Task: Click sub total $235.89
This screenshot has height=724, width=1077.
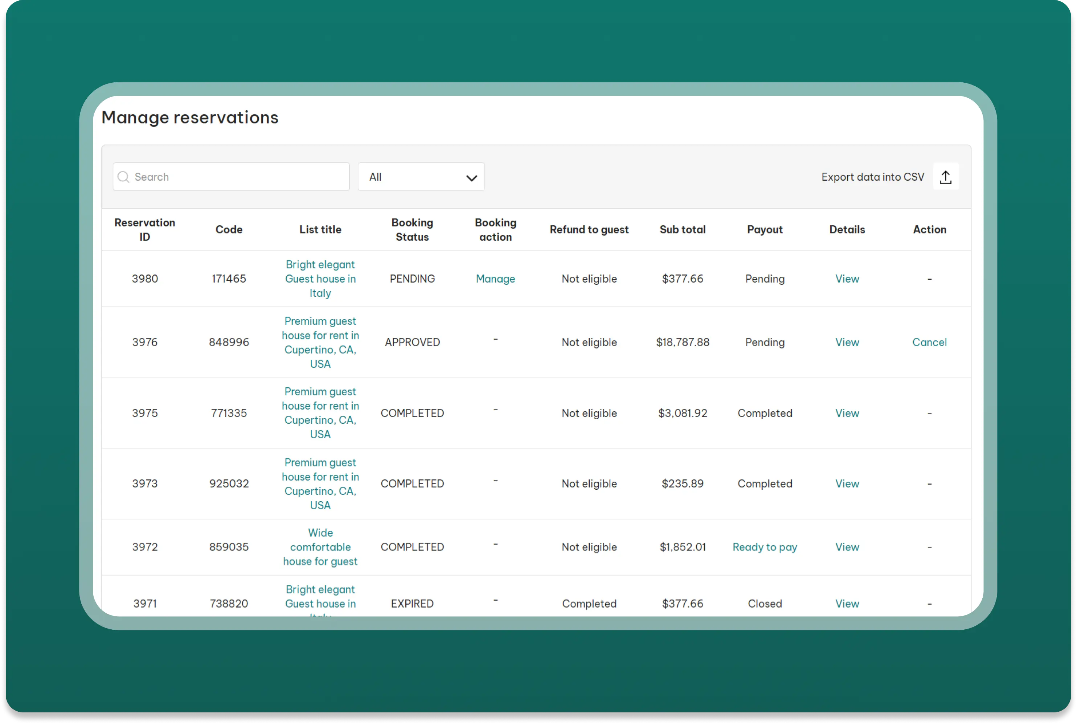Action: [682, 484]
